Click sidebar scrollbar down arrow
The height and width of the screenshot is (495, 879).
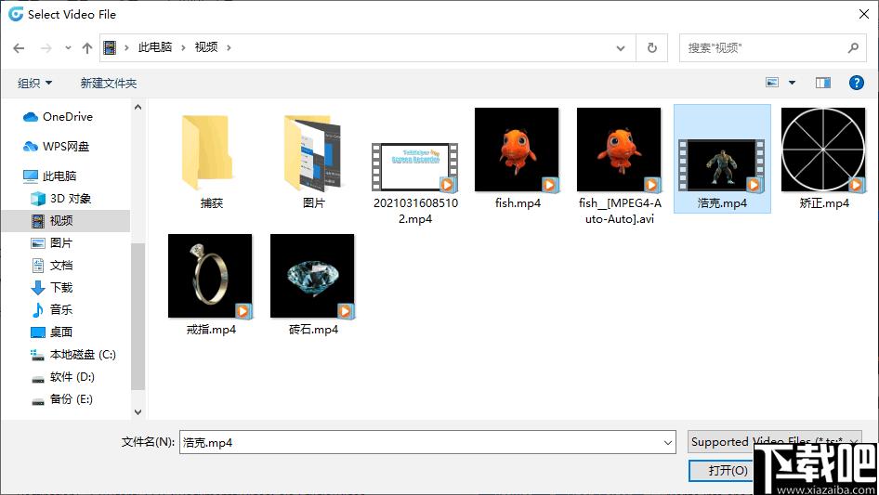click(138, 412)
